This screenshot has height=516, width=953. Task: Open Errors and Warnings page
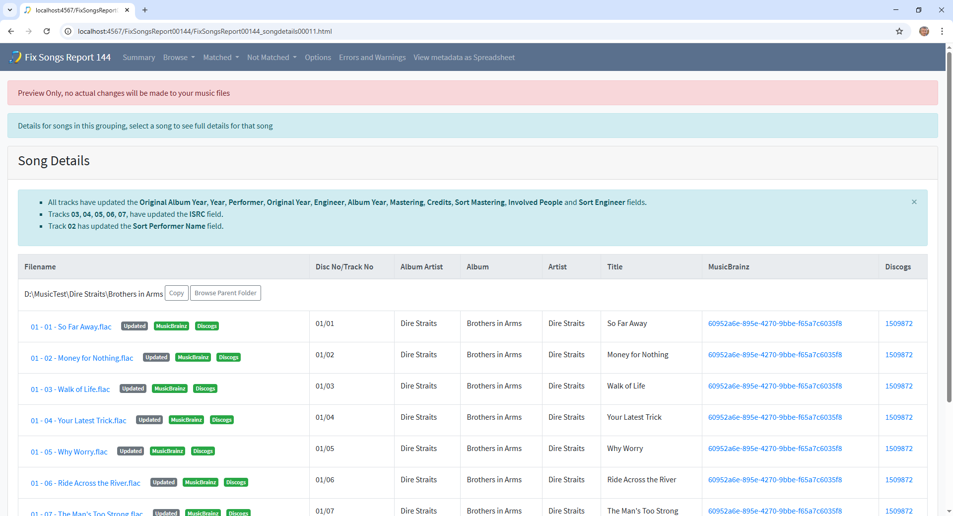372,58
